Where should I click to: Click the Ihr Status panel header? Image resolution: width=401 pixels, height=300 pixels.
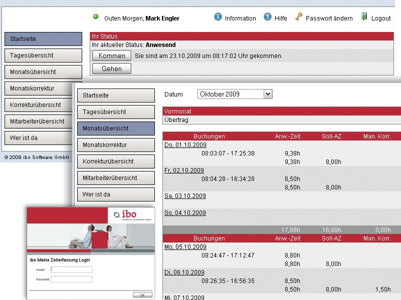pos(242,36)
